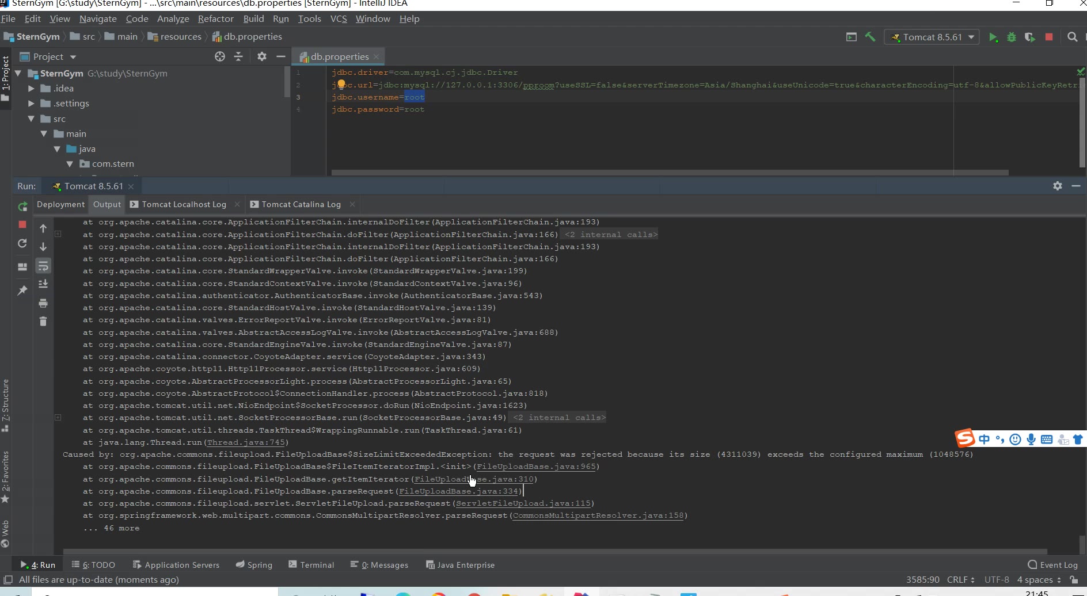The width and height of the screenshot is (1087, 596).
Task: Expand the .idea folder
Action: 32,88
